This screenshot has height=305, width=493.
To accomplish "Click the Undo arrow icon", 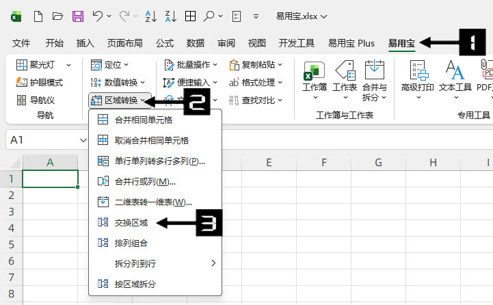I will [98, 16].
